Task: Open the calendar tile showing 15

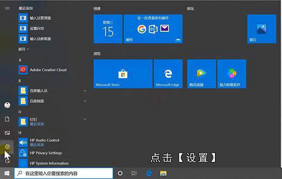Action: [x=108, y=29]
